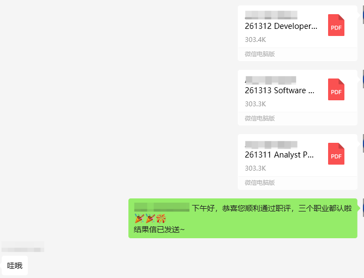Open the PDF icon of 261312 Developer file
Screen dimensions: 364x278
pyautogui.click(x=336, y=25)
